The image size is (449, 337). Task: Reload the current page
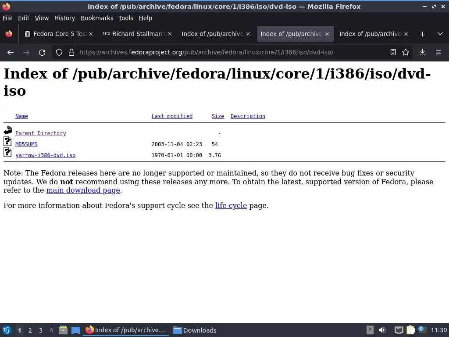pos(42,53)
